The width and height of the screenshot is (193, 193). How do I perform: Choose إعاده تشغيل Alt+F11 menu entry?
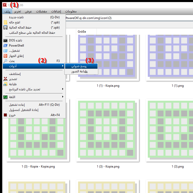click(x=34, y=105)
